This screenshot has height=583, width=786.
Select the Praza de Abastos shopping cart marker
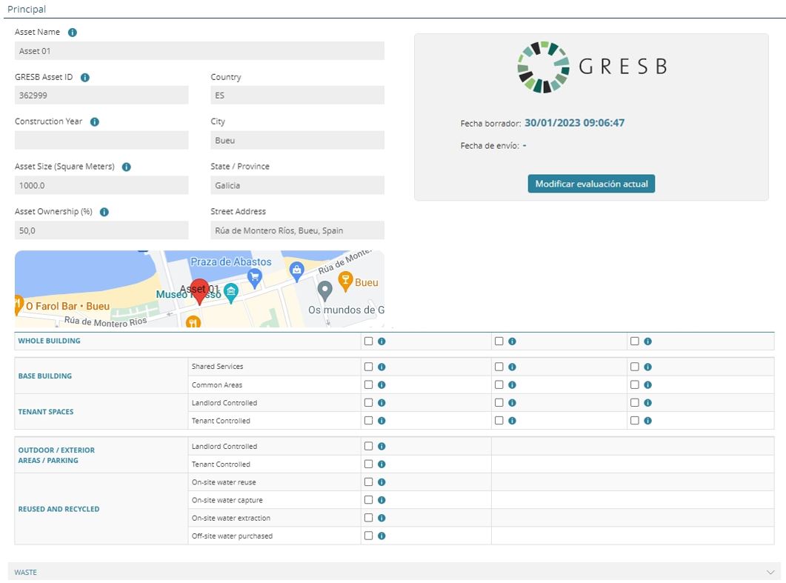click(x=255, y=279)
